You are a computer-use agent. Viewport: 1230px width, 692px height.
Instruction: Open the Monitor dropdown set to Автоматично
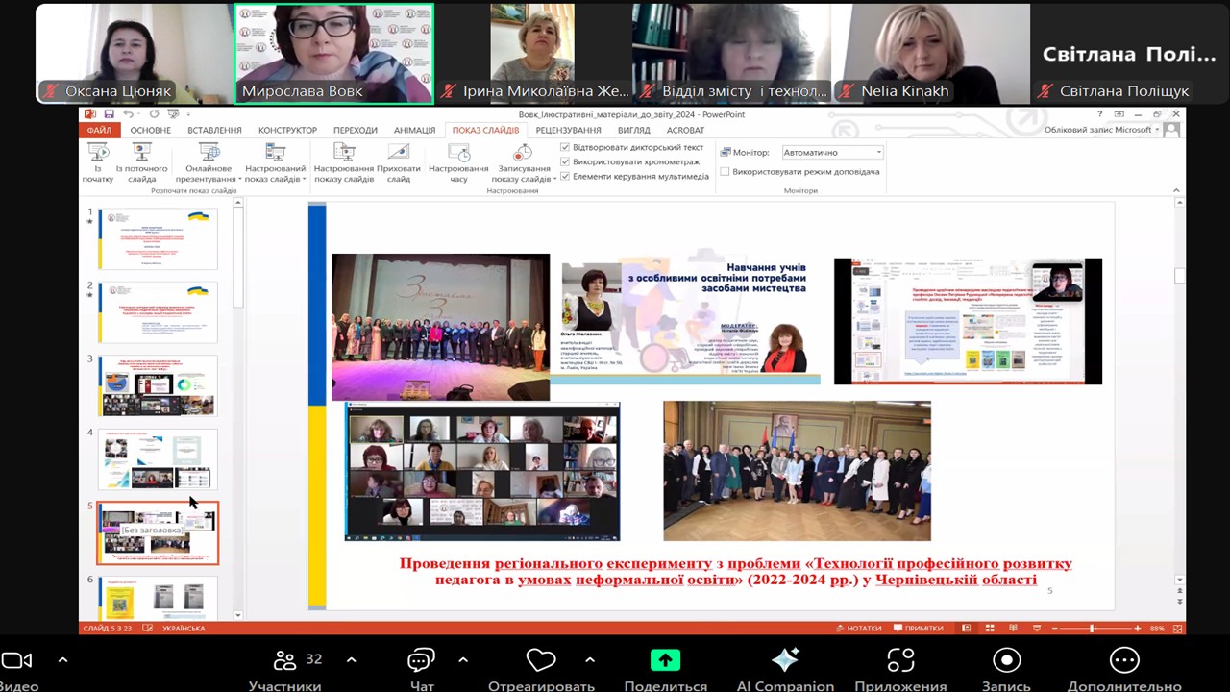tap(832, 153)
